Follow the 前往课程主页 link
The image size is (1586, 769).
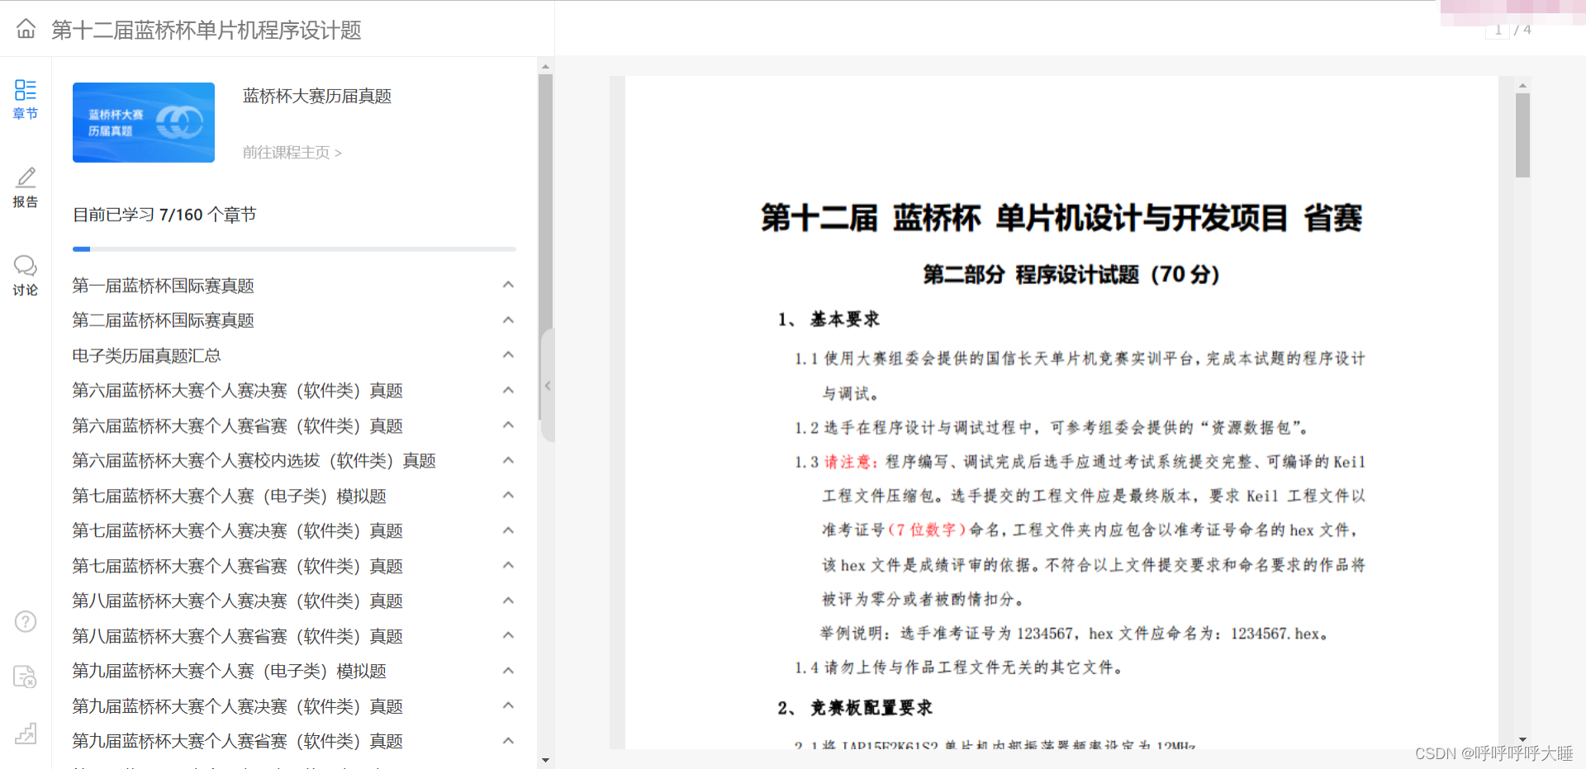292,153
